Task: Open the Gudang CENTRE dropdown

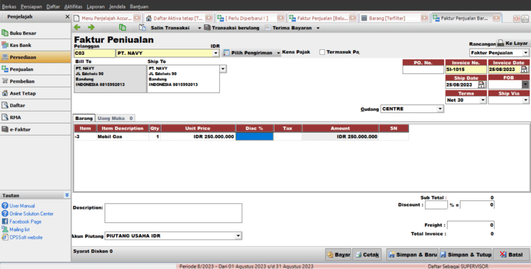Action: tap(440, 109)
